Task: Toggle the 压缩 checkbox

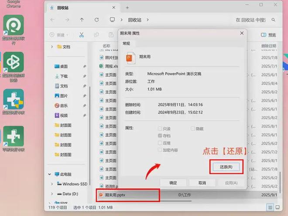Action: [160, 143]
